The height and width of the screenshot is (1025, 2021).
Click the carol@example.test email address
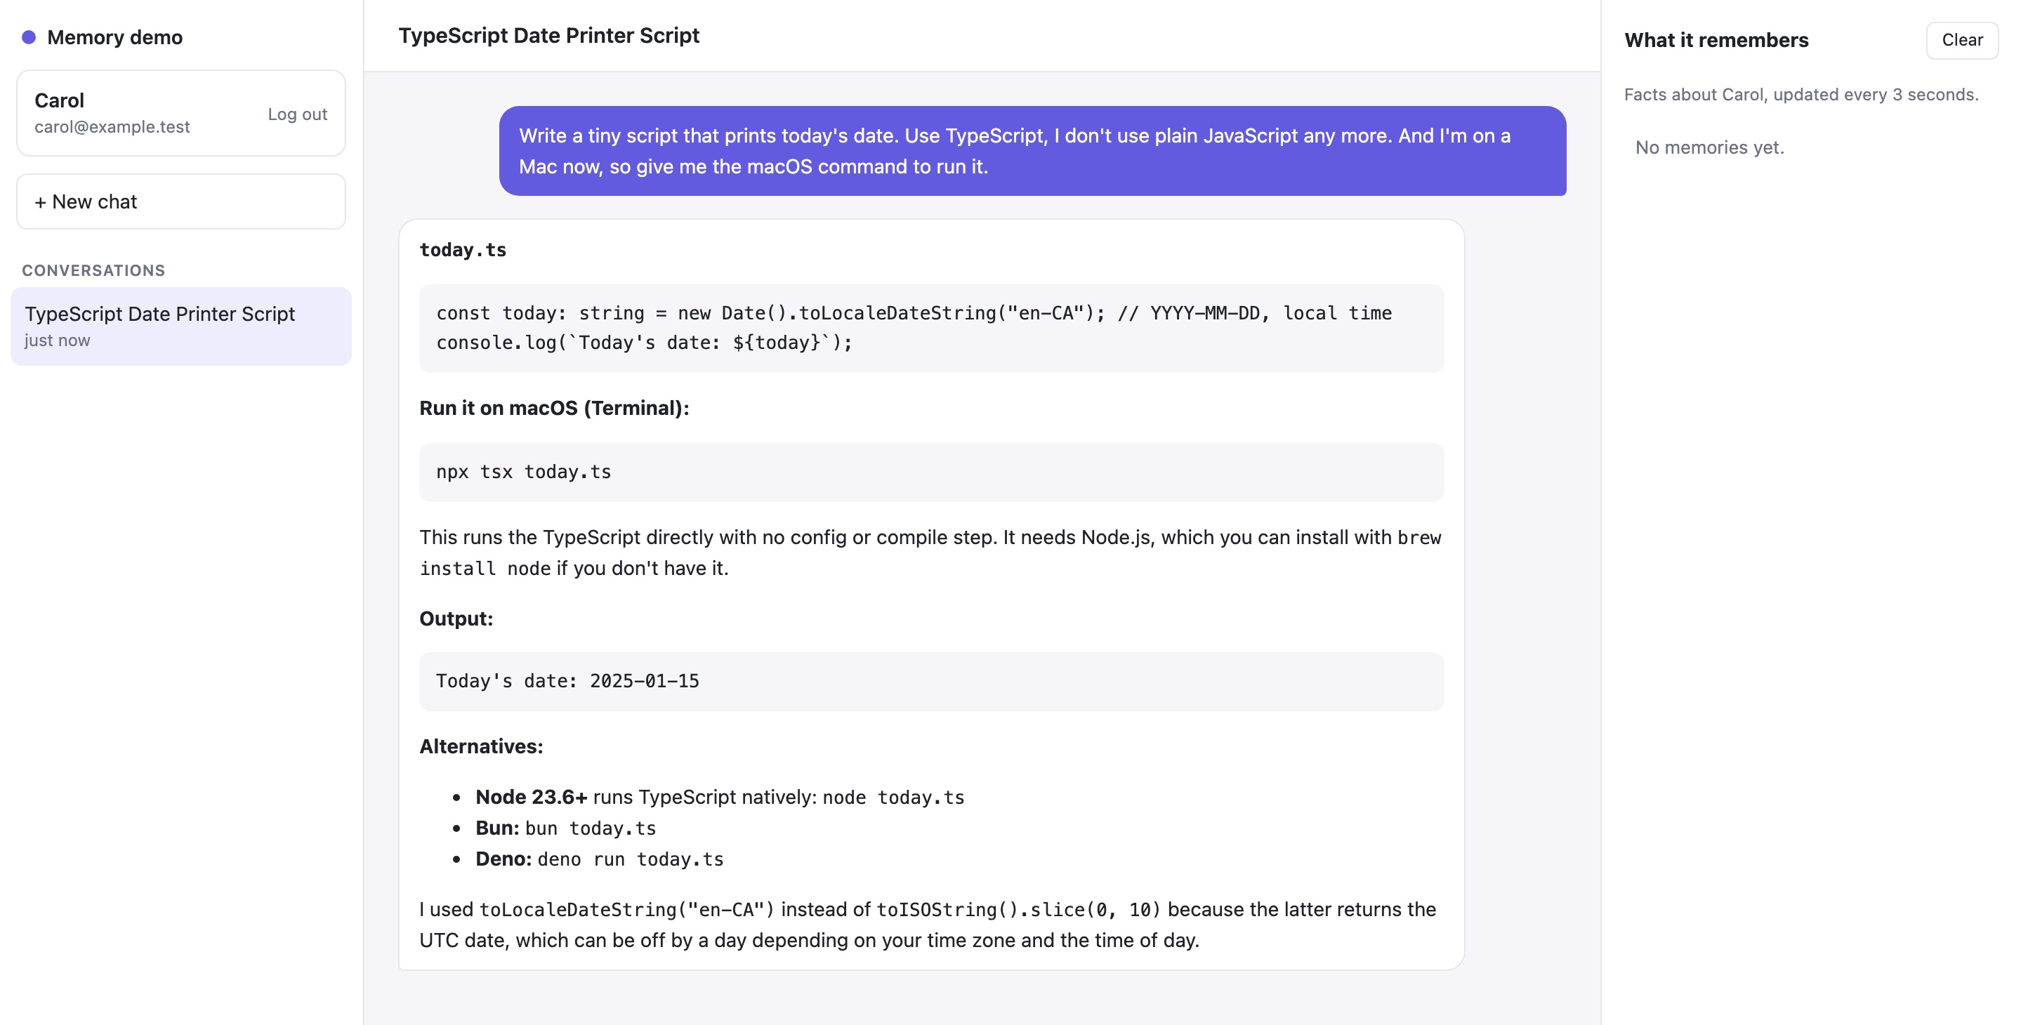click(112, 127)
